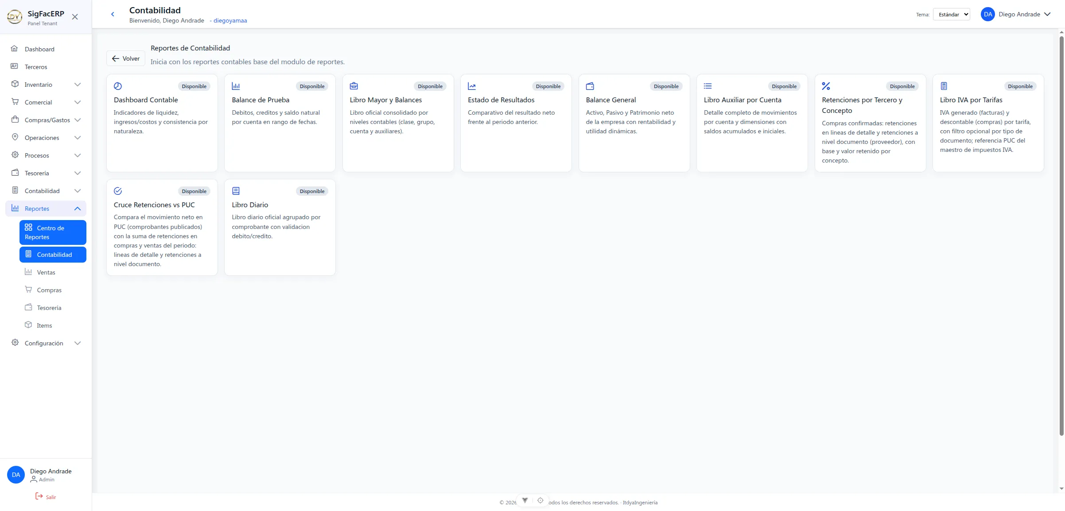Click Disponible badge on Libro IVA card
This screenshot has height=511, width=1065.
click(x=1020, y=86)
